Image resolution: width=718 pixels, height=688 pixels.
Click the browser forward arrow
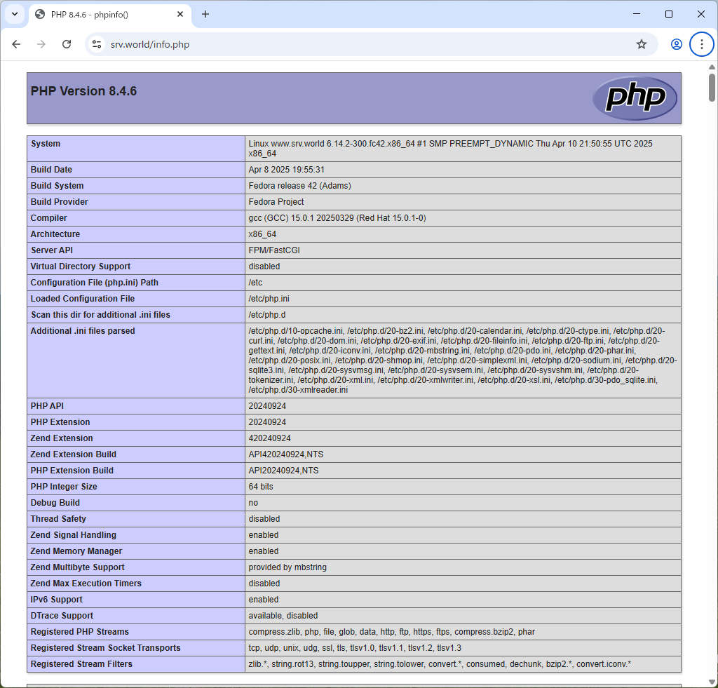(x=41, y=44)
